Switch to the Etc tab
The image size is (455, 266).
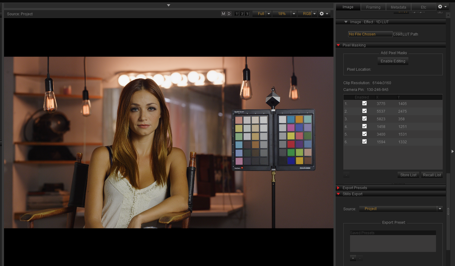coord(424,7)
